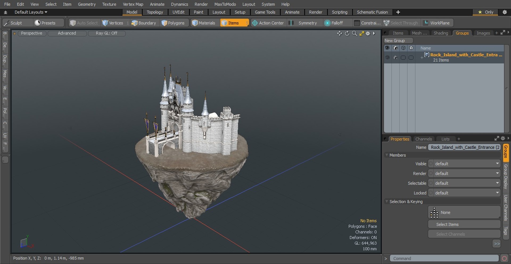Click the Command input field
Viewport: 511px width, 264px height.
pyautogui.click(x=444, y=258)
